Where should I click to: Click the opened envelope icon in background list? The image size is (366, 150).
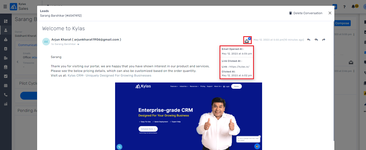[x=351, y=63]
